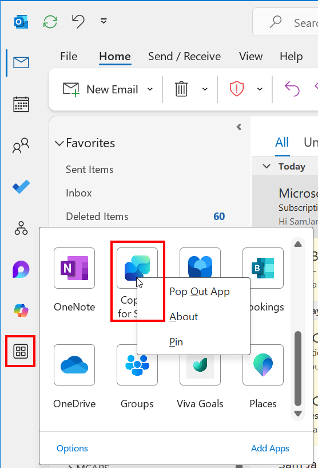Open the Inbox folder

tap(79, 193)
